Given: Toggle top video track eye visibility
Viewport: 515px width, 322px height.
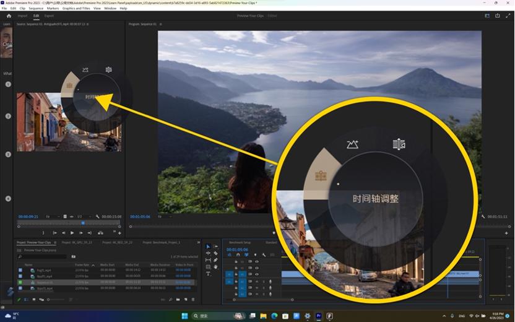Looking at the screenshot, I should [257, 262].
